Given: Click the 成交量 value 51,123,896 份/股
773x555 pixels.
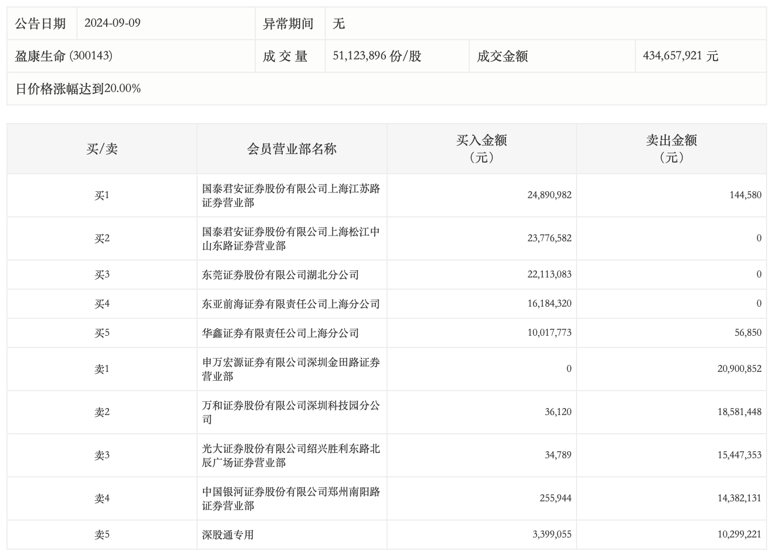Looking at the screenshot, I should coord(377,56).
